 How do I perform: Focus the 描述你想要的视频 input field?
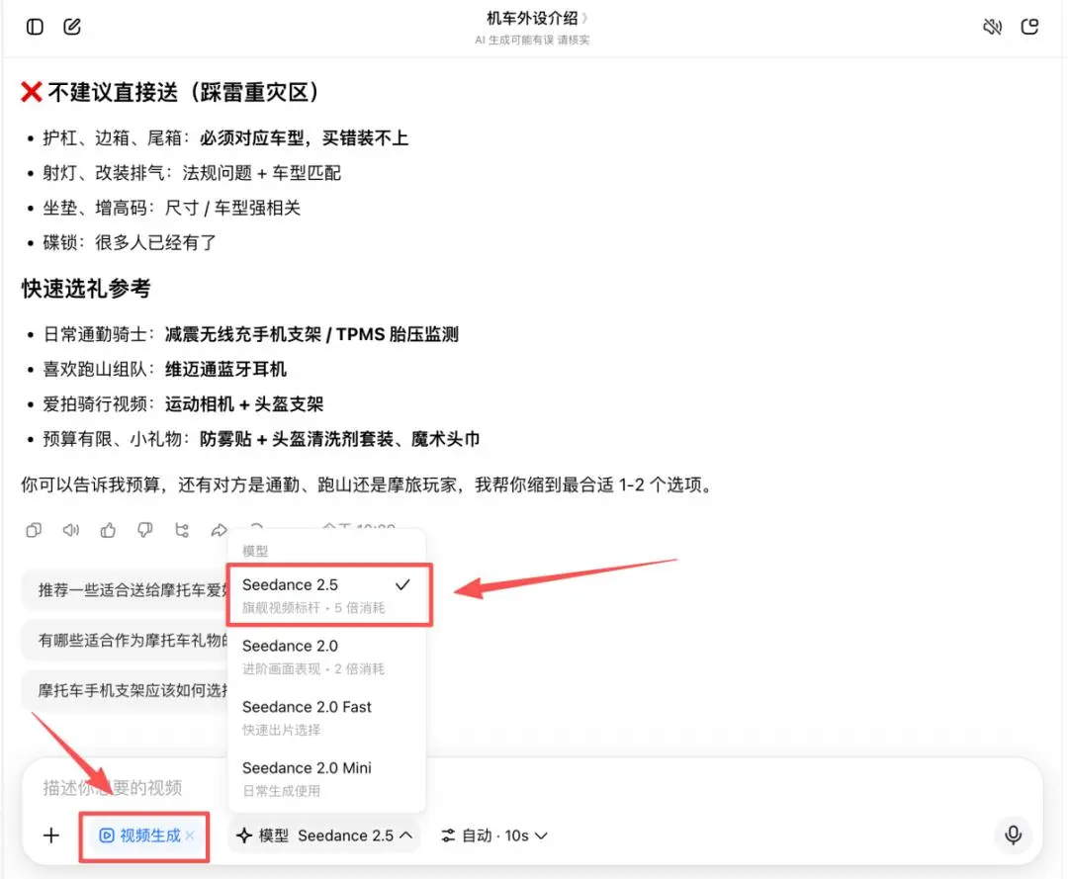pyautogui.click(x=113, y=788)
